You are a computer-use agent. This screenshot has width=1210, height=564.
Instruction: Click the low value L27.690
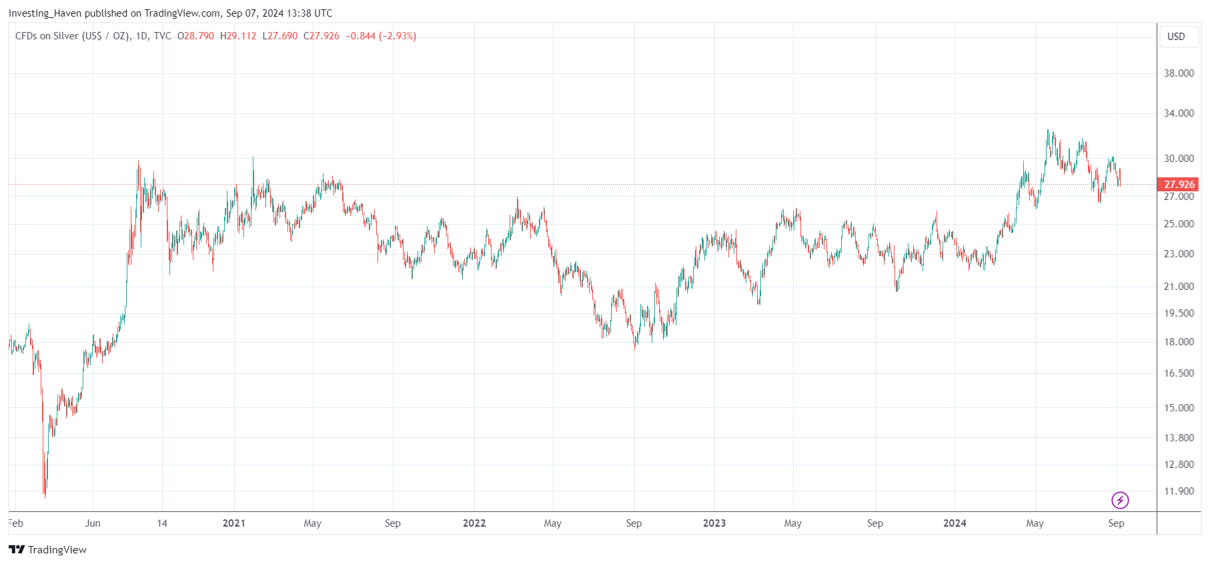280,36
